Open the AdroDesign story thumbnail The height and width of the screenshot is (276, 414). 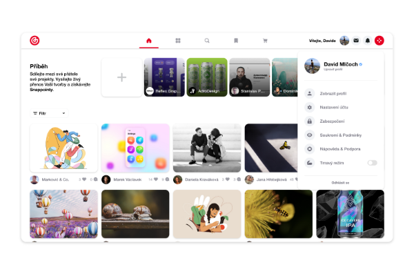[207, 77]
